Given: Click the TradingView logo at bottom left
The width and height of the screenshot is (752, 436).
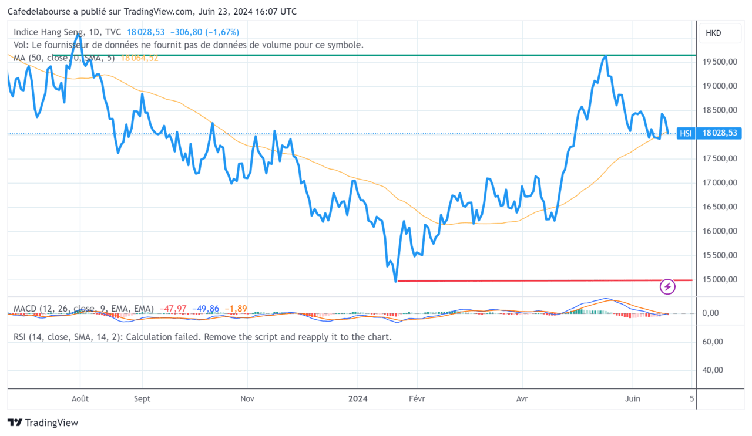Looking at the screenshot, I should point(42,423).
